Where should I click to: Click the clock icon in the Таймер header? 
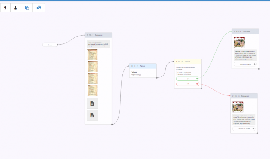tap(132, 66)
